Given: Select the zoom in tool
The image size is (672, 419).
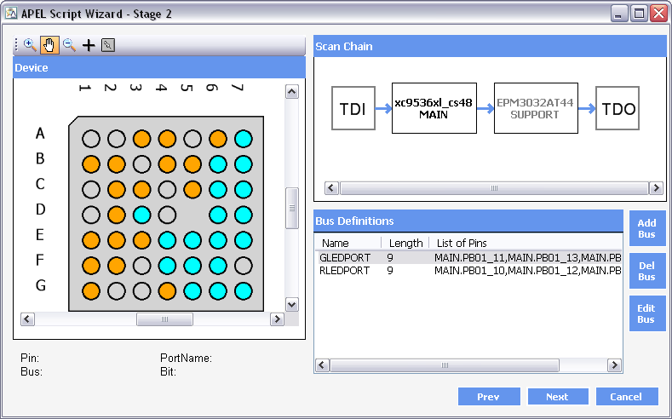Looking at the screenshot, I should pyautogui.click(x=30, y=45).
